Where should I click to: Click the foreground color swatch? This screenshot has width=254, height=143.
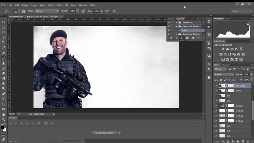(2, 128)
